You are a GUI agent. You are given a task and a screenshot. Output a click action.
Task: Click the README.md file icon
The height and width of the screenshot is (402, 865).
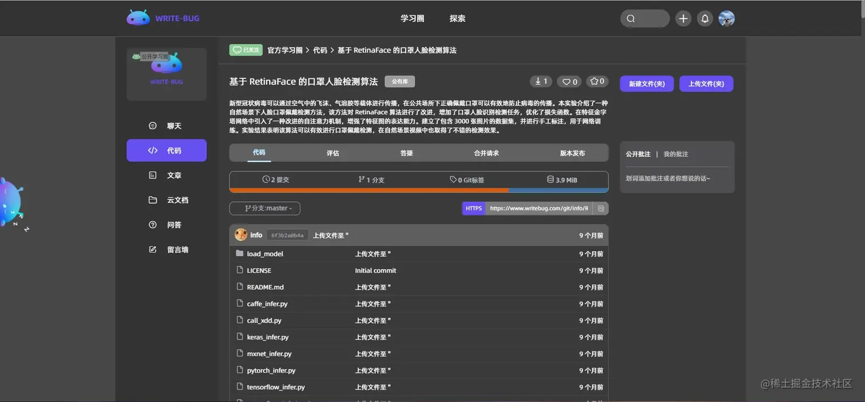pos(240,286)
